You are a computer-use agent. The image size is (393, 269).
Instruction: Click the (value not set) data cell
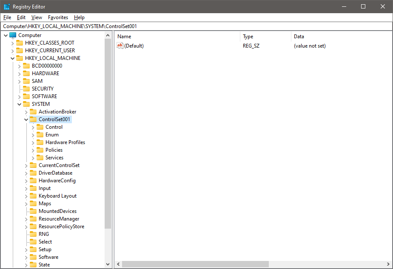(x=310, y=46)
